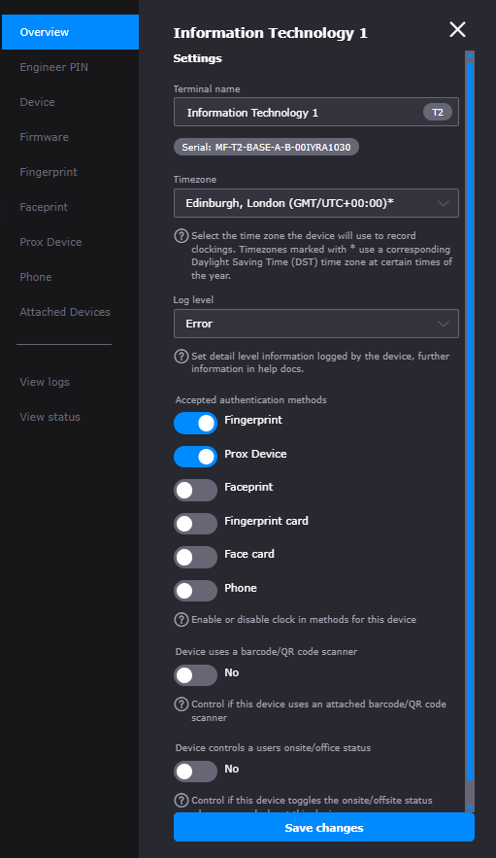Click the T2 badge in terminal name
The height and width of the screenshot is (858, 496).
click(438, 112)
